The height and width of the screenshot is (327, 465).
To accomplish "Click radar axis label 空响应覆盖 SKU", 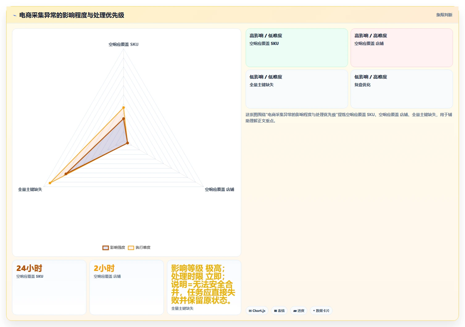I will pos(123,44).
